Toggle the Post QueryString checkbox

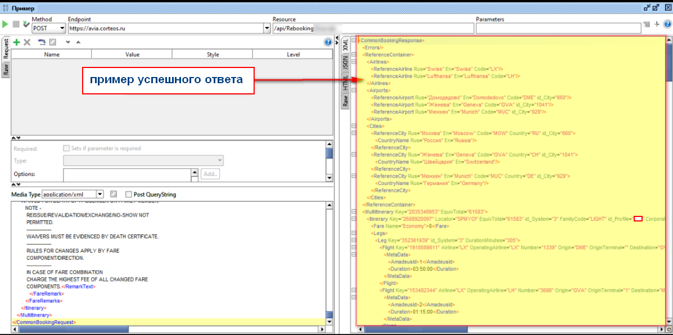click(x=129, y=194)
